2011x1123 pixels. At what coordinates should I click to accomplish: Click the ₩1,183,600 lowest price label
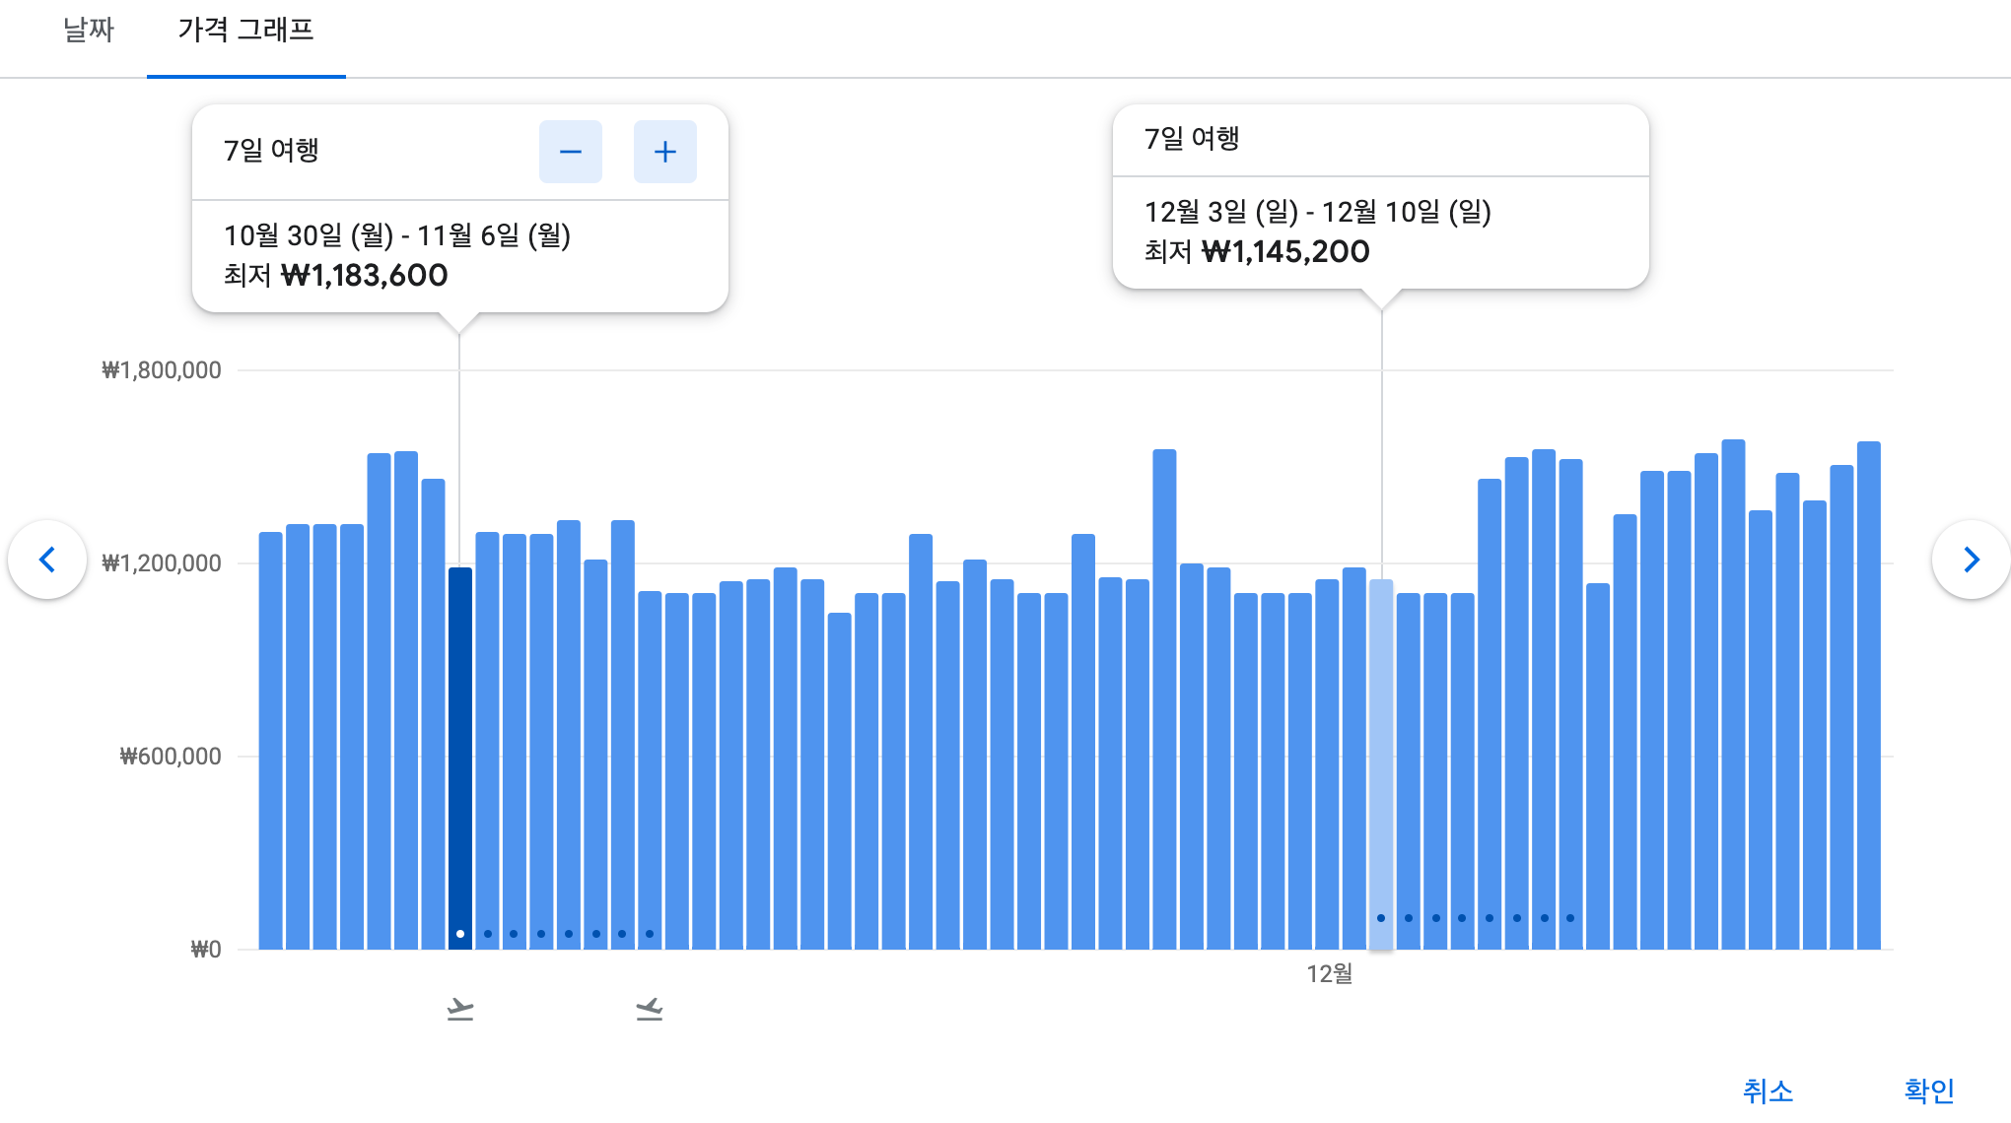point(364,275)
